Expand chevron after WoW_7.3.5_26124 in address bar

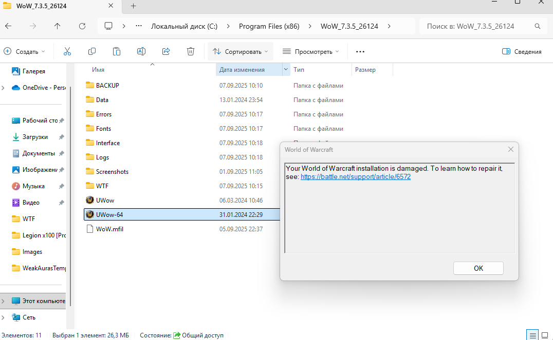point(389,26)
